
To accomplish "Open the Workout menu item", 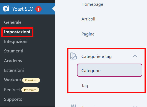I will point(13,80).
